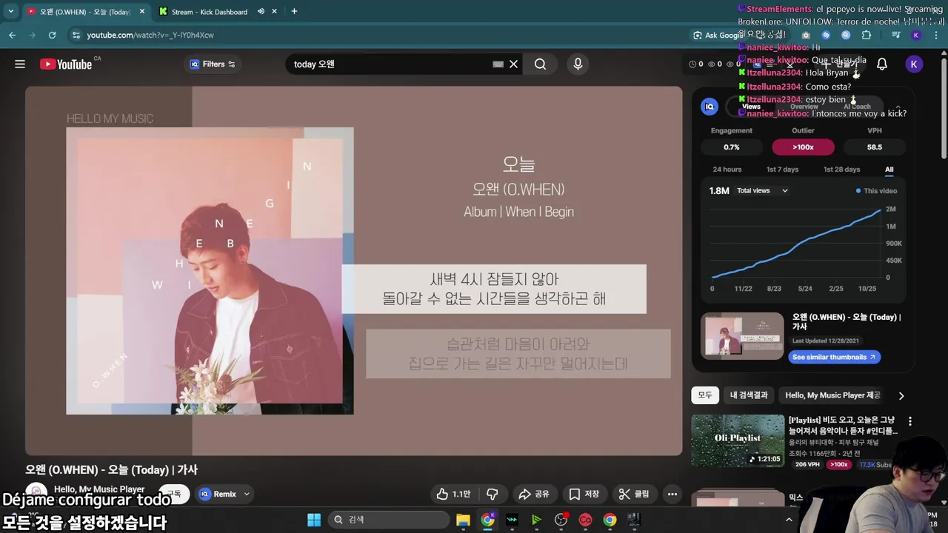Select the 내 검색결과 filter chip
The height and width of the screenshot is (533, 948).
click(749, 395)
